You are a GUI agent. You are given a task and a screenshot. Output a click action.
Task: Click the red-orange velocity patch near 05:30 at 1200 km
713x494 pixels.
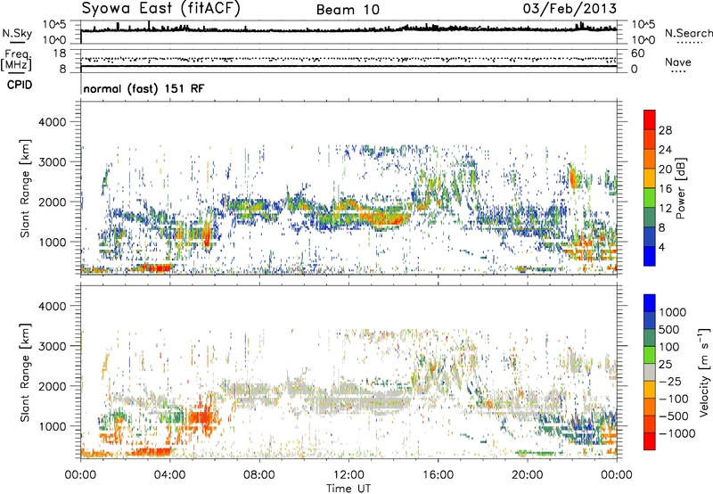(x=200, y=417)
